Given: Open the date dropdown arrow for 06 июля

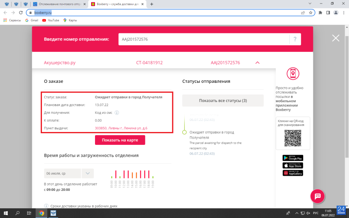Looking at the screenshot, I should [x=88, y=173].
